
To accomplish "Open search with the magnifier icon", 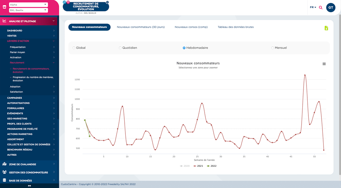I will tap(321, 8).
